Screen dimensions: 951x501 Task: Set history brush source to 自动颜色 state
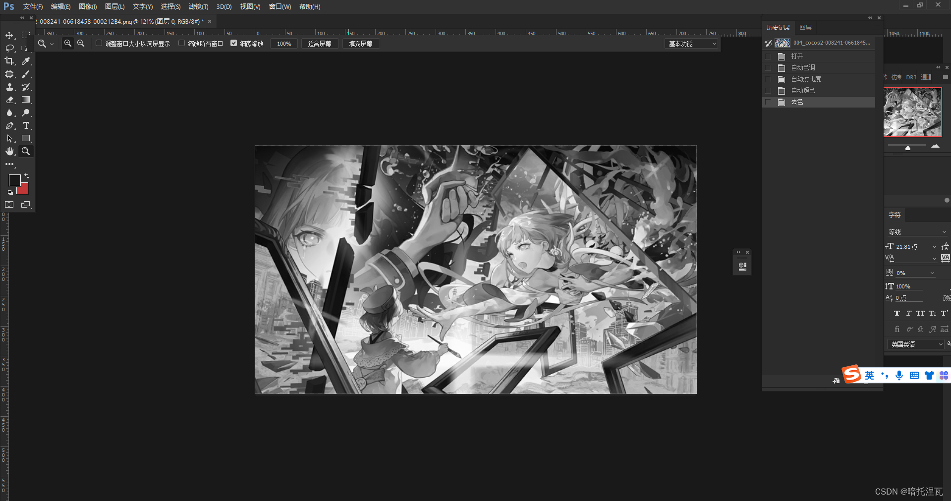768,91
